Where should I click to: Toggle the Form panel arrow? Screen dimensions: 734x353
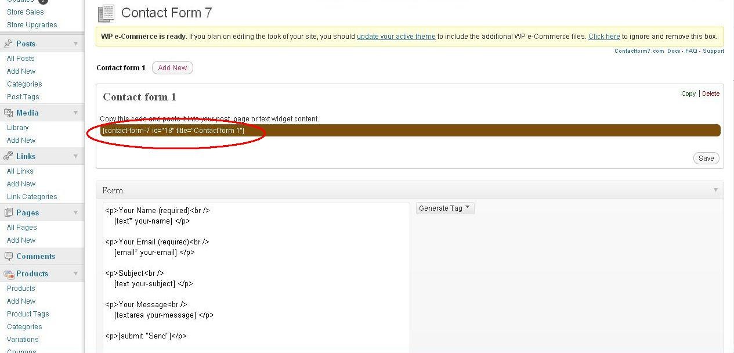(715, 190)
